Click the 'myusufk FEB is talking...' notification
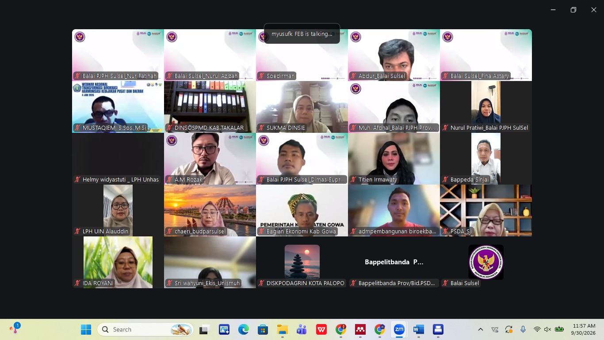Viewport: 604px width, 340px height. (302, 34)
